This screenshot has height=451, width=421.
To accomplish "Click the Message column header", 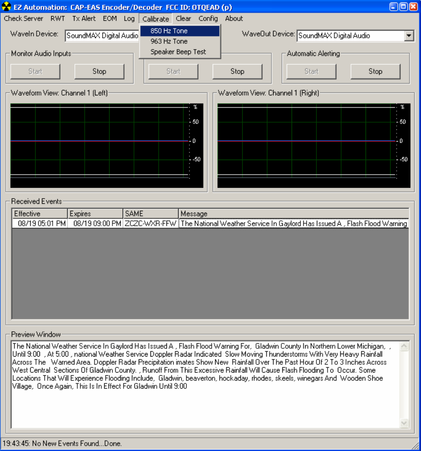I will pyautogui.click(x=293, y=214).
